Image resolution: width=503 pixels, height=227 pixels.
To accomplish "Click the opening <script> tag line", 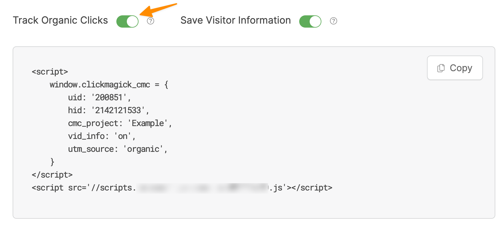I will [50, 72].
